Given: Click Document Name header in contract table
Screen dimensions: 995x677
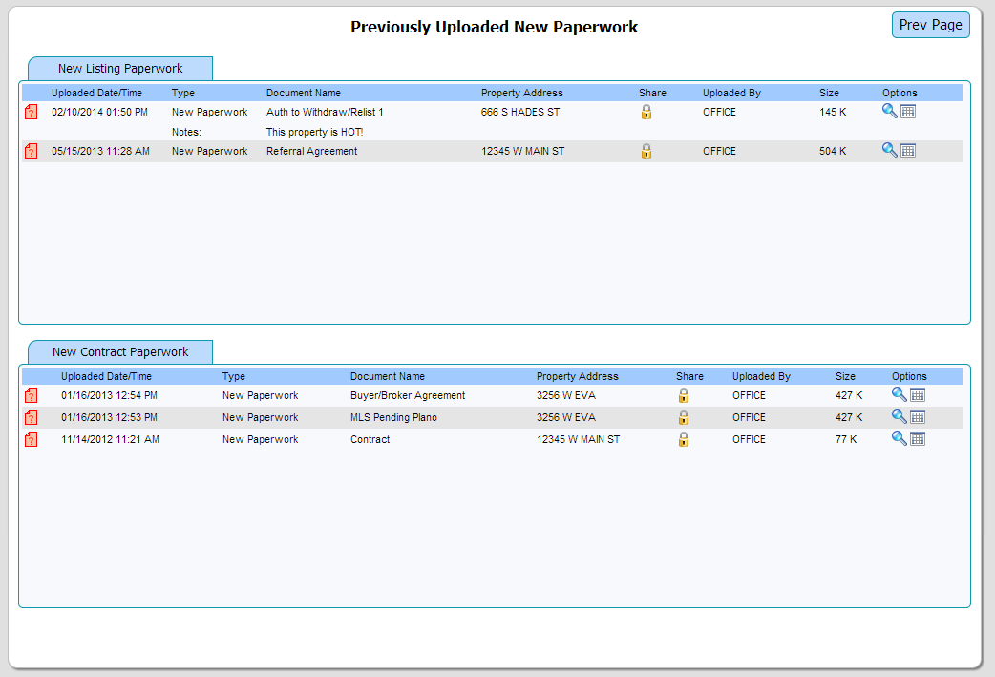Looking at the screenshot, I should [387, 376].
